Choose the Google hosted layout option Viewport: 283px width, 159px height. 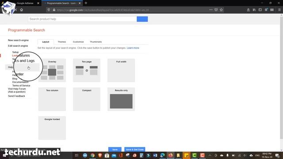[x=52, y=128]
